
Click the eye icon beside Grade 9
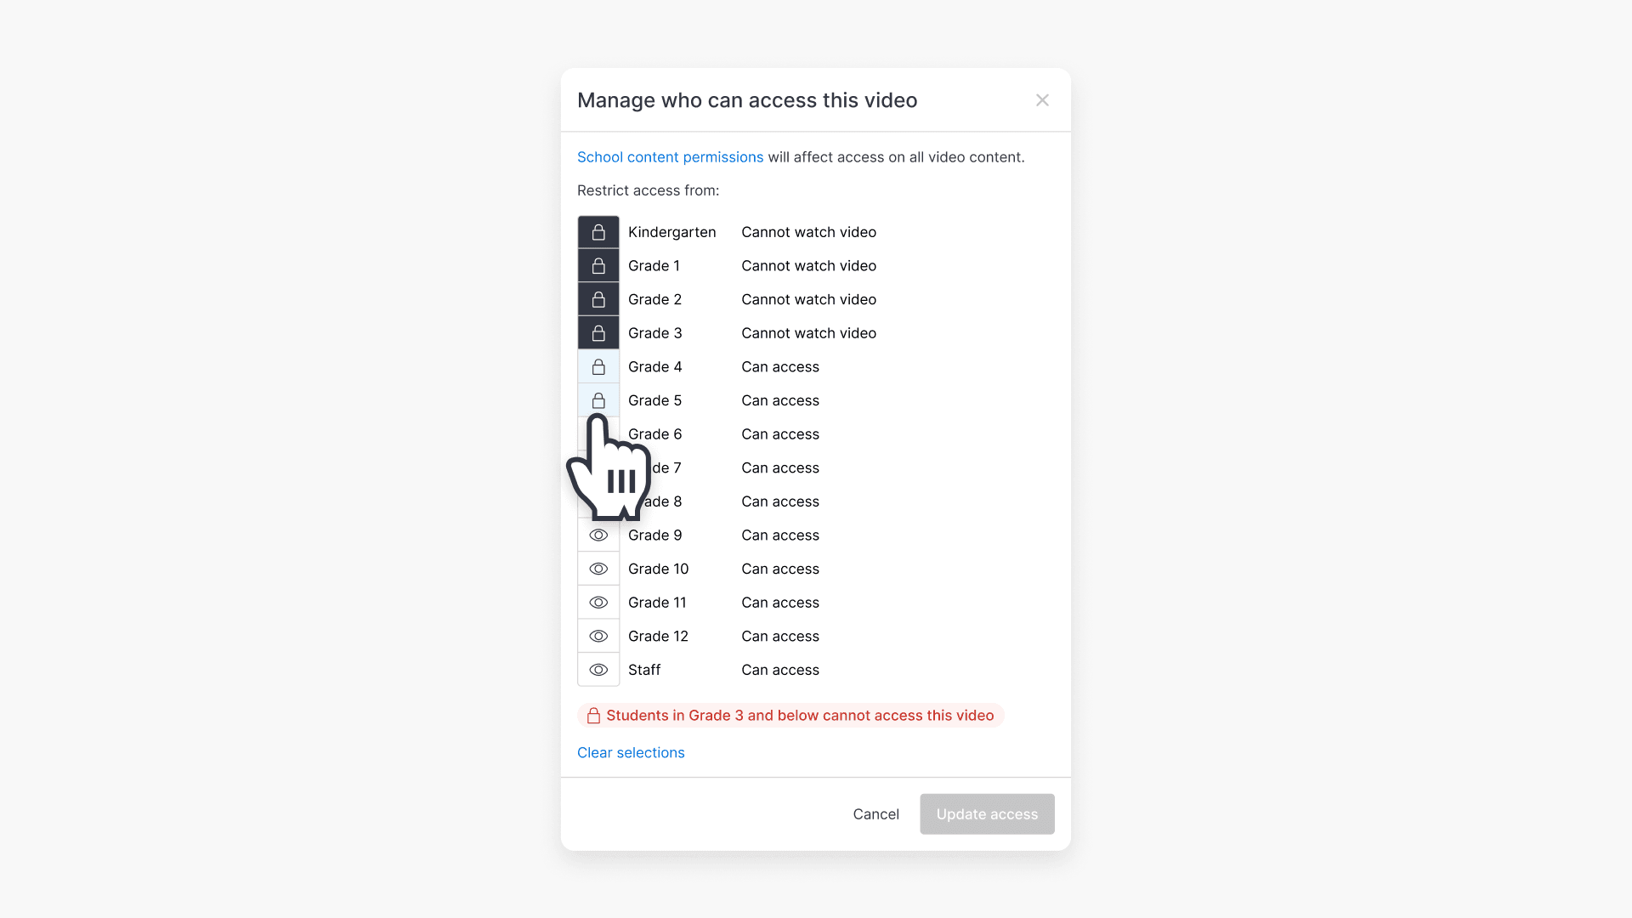click(598, 535)
